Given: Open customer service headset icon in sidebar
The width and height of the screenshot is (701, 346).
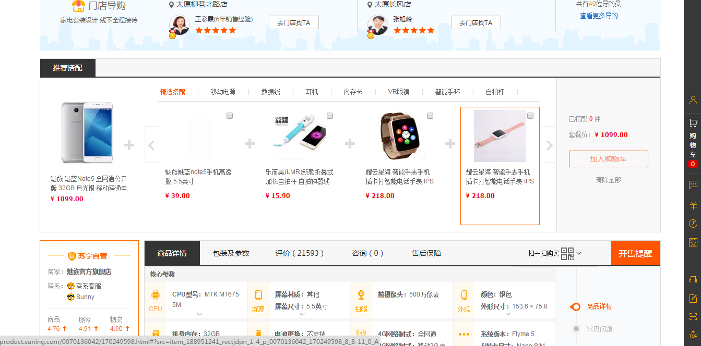Looking at the screenshot, I should pos(693,279).
